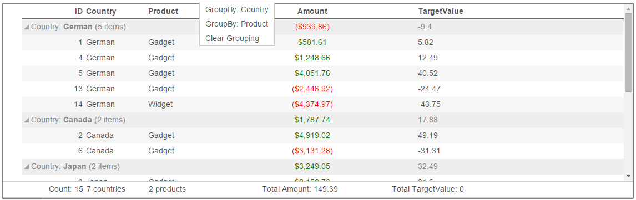Click the scrollbar up arrow
Screen dimensions: 636x200
point(629,8)
